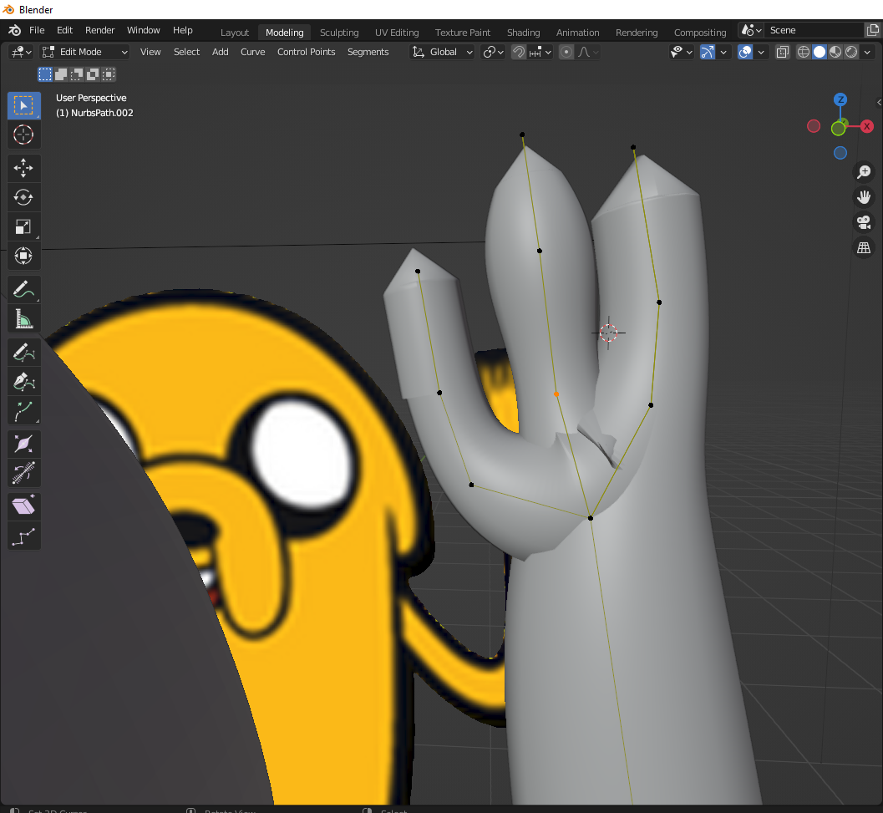Open the editor type dropdown
Image resolution: width=883 pixels, height=813 pixels.
coord(22,53)
